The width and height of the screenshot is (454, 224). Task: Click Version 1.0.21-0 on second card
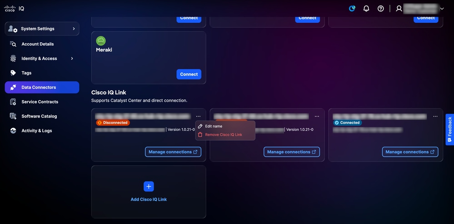pos(299,130)
